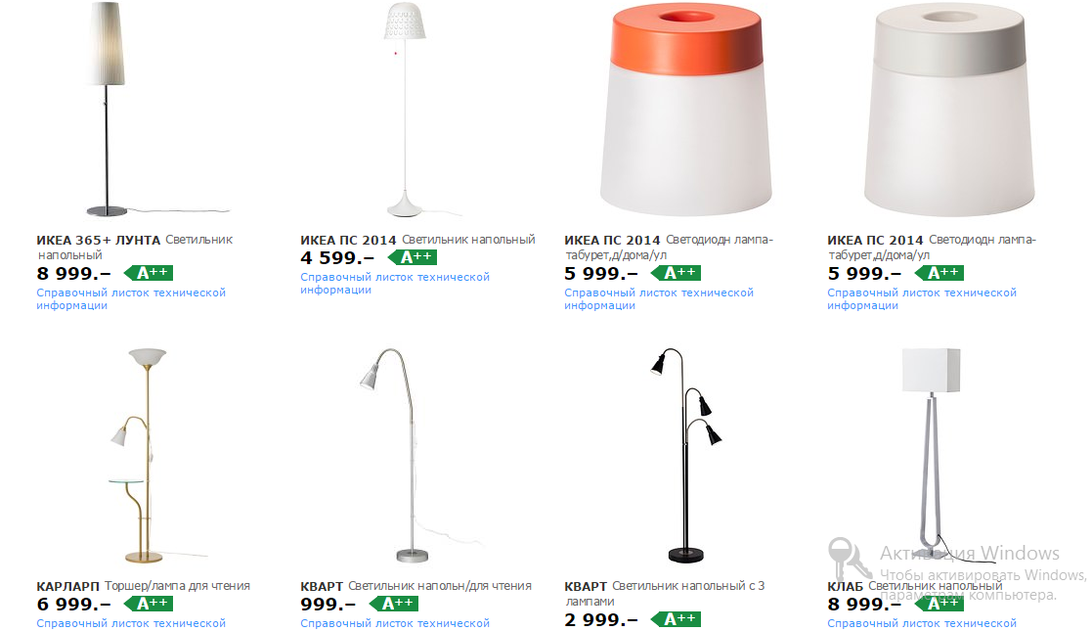Open the black КВАРТ three-lamp image
Viewport: 1092px width, 631px height.
point(686,455)
